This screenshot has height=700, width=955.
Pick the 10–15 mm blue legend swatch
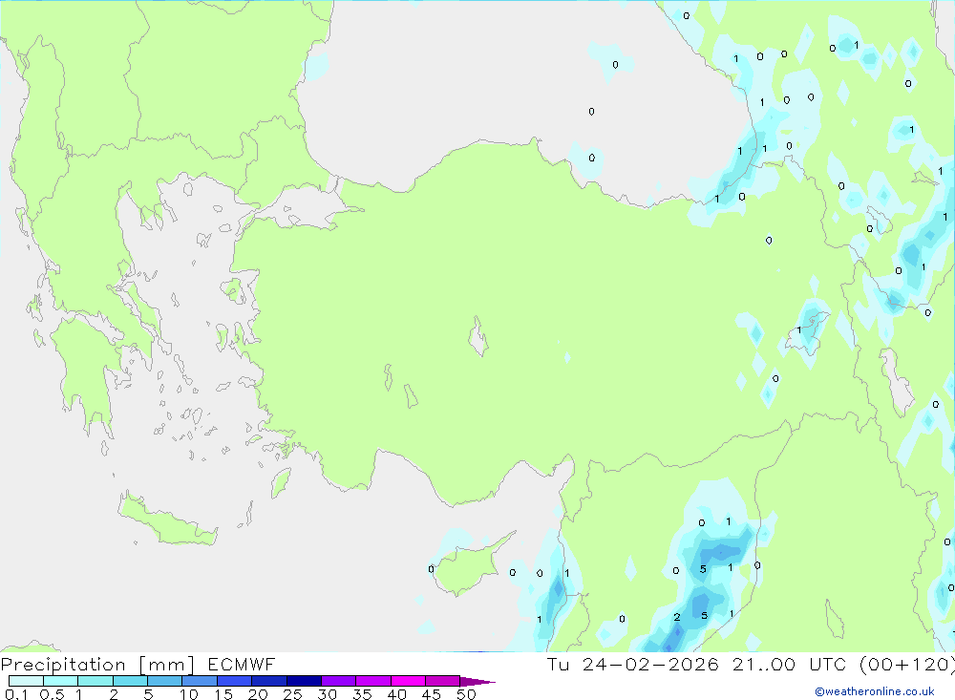(x=200, y=681)
